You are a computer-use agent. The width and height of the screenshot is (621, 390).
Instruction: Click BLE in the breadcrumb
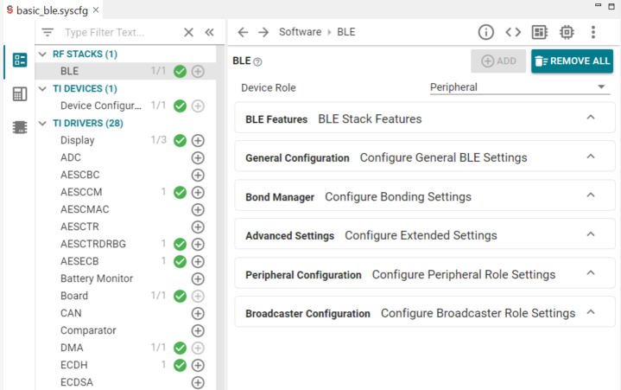click(346, 32)
